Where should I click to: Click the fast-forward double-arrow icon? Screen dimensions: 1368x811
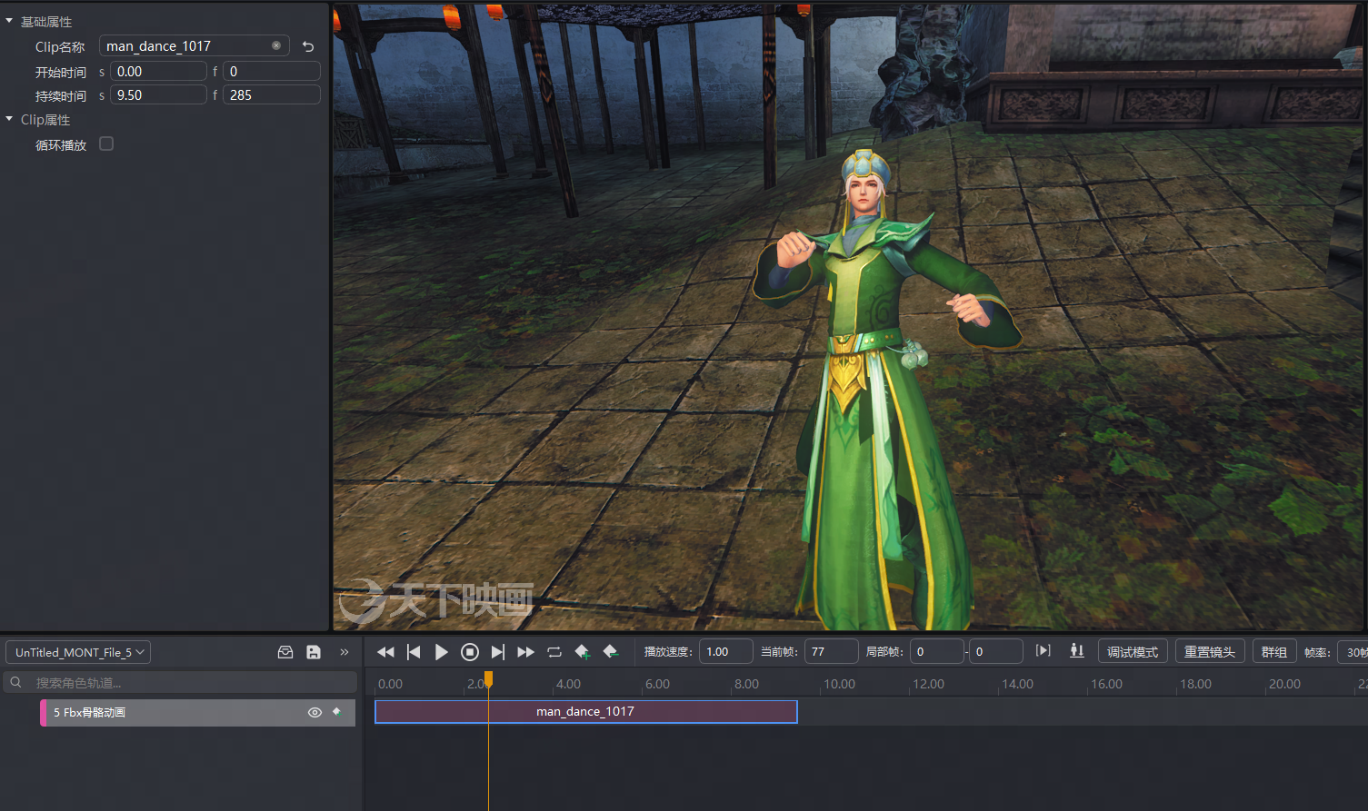(x=525, y=652)
